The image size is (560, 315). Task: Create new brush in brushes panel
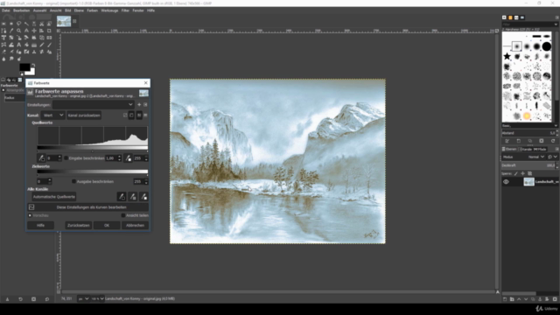519,141
